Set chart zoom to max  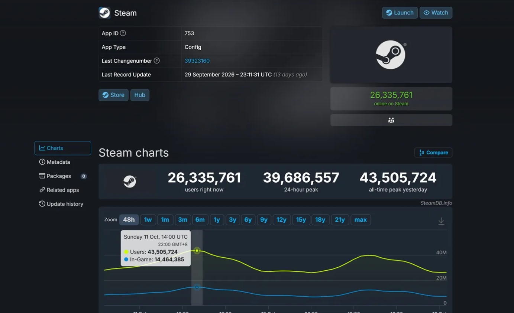361,220
